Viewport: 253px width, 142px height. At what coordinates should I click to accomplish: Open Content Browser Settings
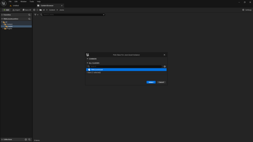click(247, 10)
